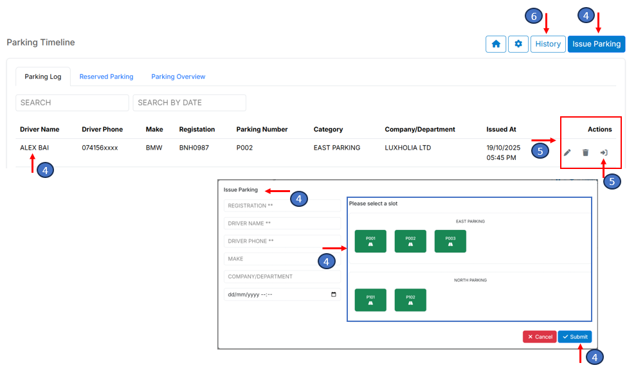Image resolution: width=627 pixels, height=372 pixels.
Task: Switch to the Reserved Parking tab
Action: pos(106,76)
